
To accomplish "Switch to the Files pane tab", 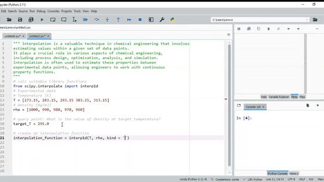I will [x=302, y=97].
